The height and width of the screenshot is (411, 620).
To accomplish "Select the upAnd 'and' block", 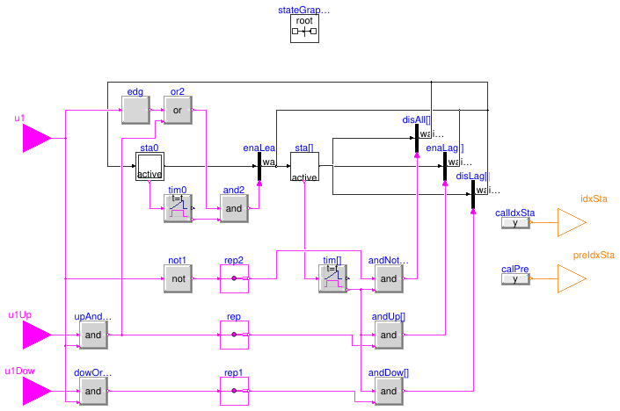I will pos(93,335).
